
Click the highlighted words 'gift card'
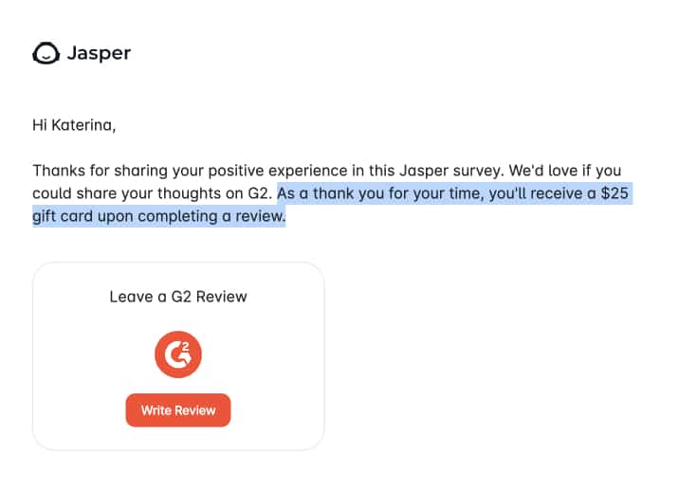tap(63, 216)
